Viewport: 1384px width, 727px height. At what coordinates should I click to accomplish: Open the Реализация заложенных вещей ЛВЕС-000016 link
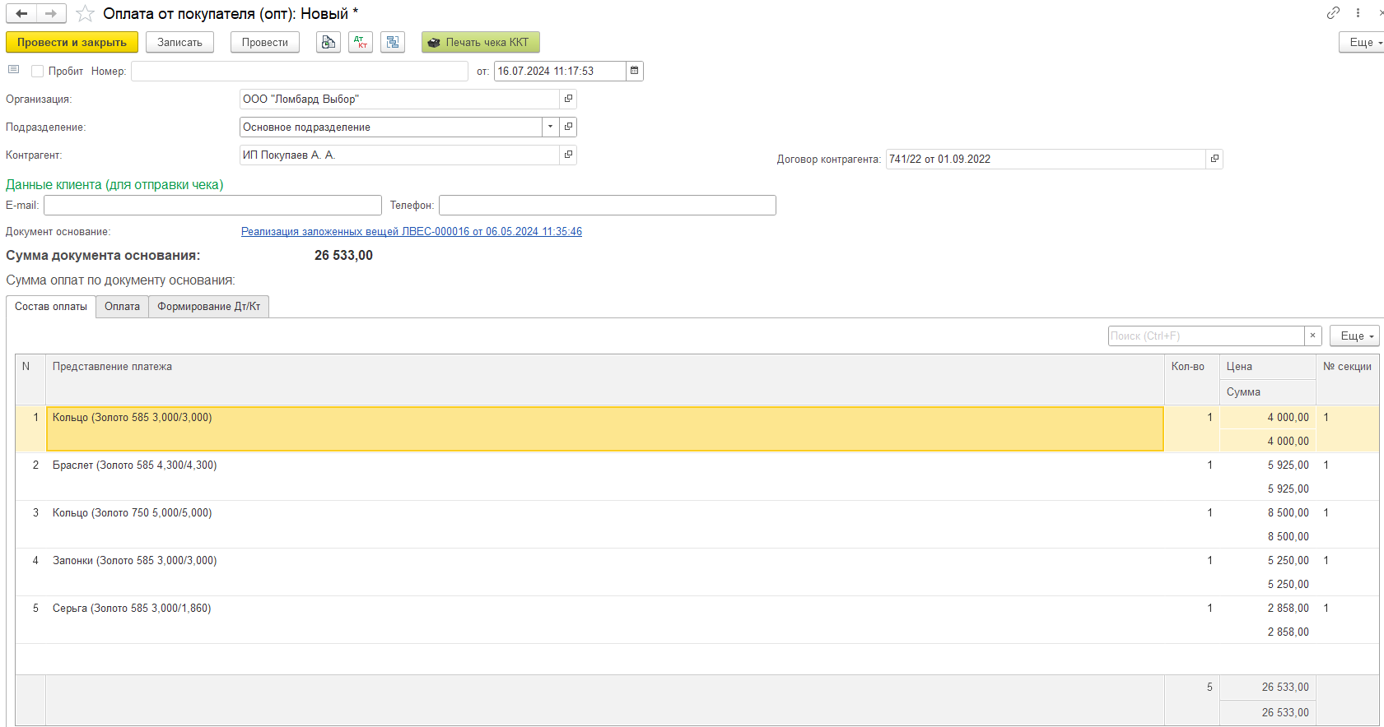coord(412,231)
